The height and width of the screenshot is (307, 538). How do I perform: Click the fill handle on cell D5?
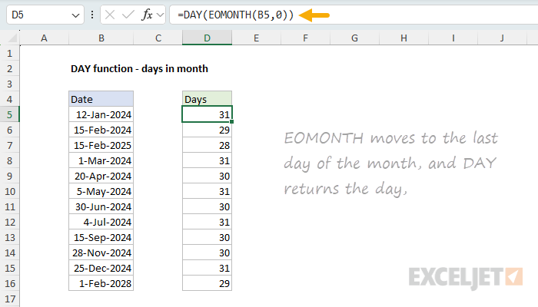click(x=232, y=121)
